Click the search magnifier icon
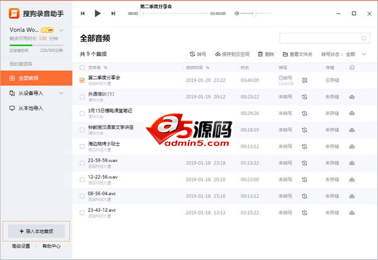The width and height of the screenshot is (378, 260). pyautogui.click(x=364, y=38)
